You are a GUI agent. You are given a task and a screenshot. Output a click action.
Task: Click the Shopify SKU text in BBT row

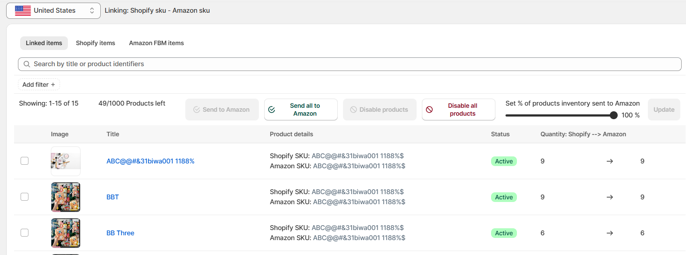pos(336,191)
